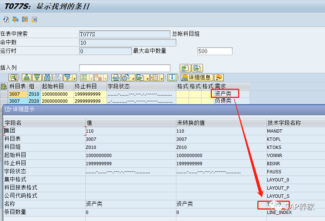Click the 最大命中数量 field showing 500
325x221 pixels.
coord(215,51)
